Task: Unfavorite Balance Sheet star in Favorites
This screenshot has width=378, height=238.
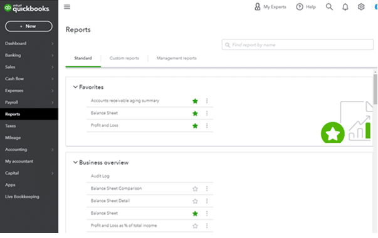Action: 195,113
